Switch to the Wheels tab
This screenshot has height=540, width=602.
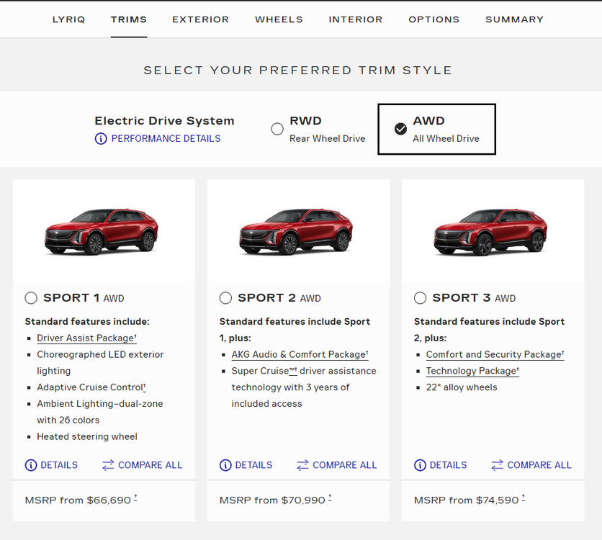[279, 19]
